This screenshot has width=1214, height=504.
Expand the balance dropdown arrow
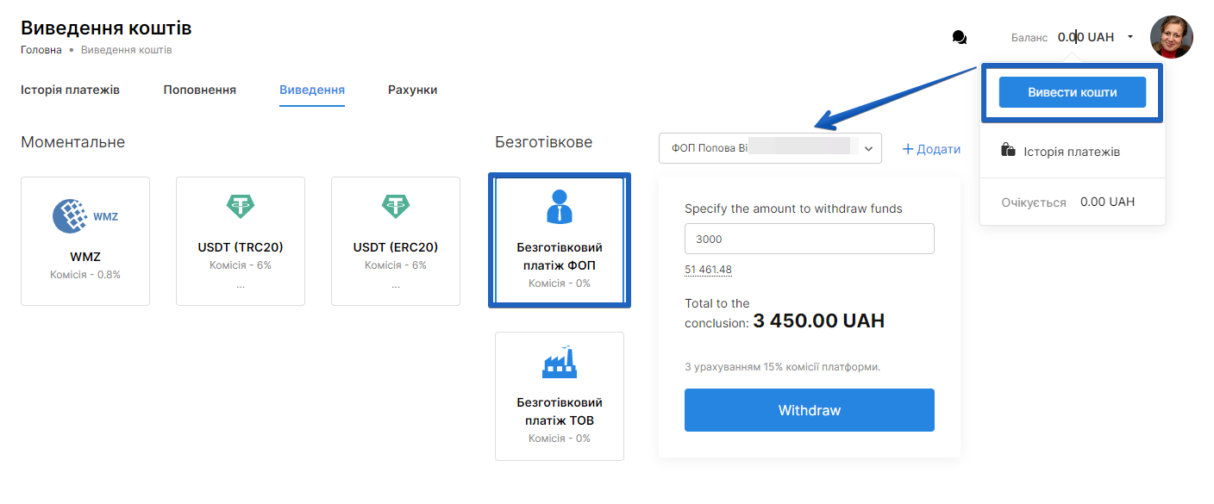click(x=1130, y=37)
